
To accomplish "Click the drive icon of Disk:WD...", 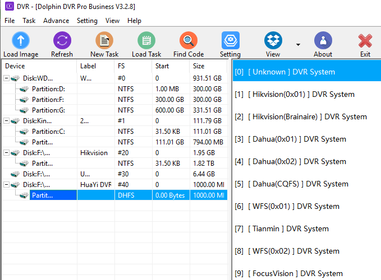I will tap(15, 78).
